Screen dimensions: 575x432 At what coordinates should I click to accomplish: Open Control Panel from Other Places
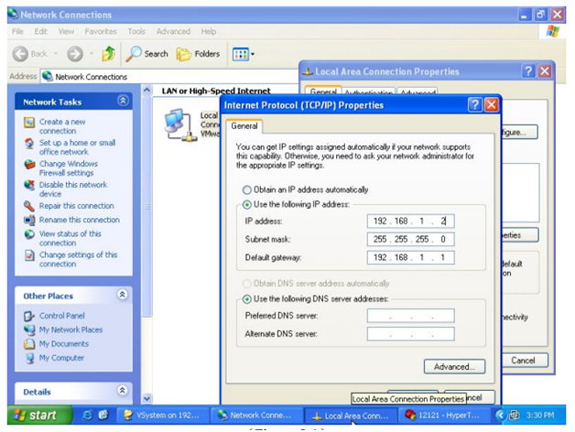coord(62,316)
